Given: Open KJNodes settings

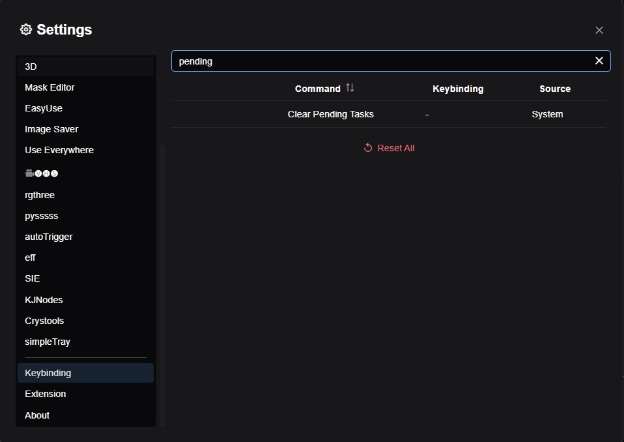Looking at the screenshot, I should 85,300.
